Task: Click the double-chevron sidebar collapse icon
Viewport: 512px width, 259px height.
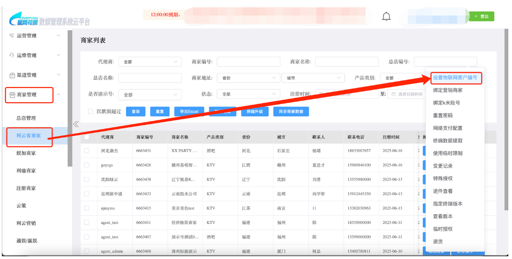Action: click(x=76, y=124)
